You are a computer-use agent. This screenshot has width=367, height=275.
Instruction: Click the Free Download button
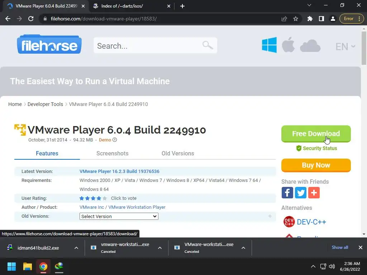[x=316, y=134]
